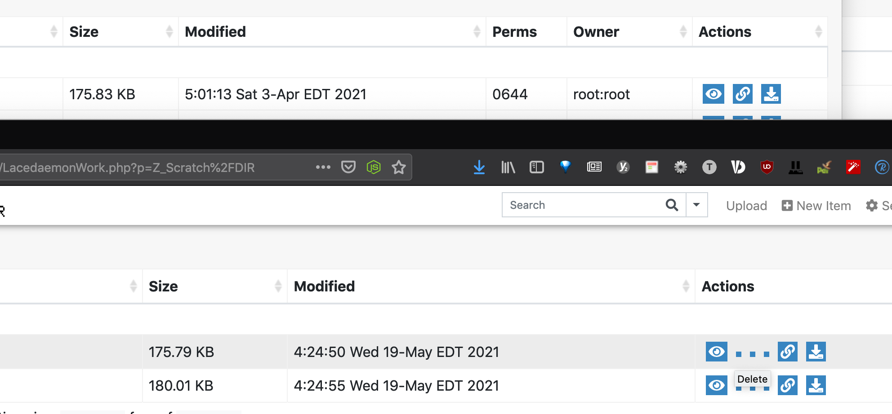Image resolution: width=892 pixels, height=414 pixels.
Task: Download the file owned by root:root
Action: pos(771,94)
